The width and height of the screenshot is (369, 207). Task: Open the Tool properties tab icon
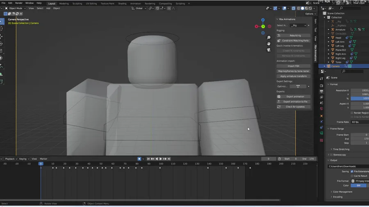pos(321,79)
